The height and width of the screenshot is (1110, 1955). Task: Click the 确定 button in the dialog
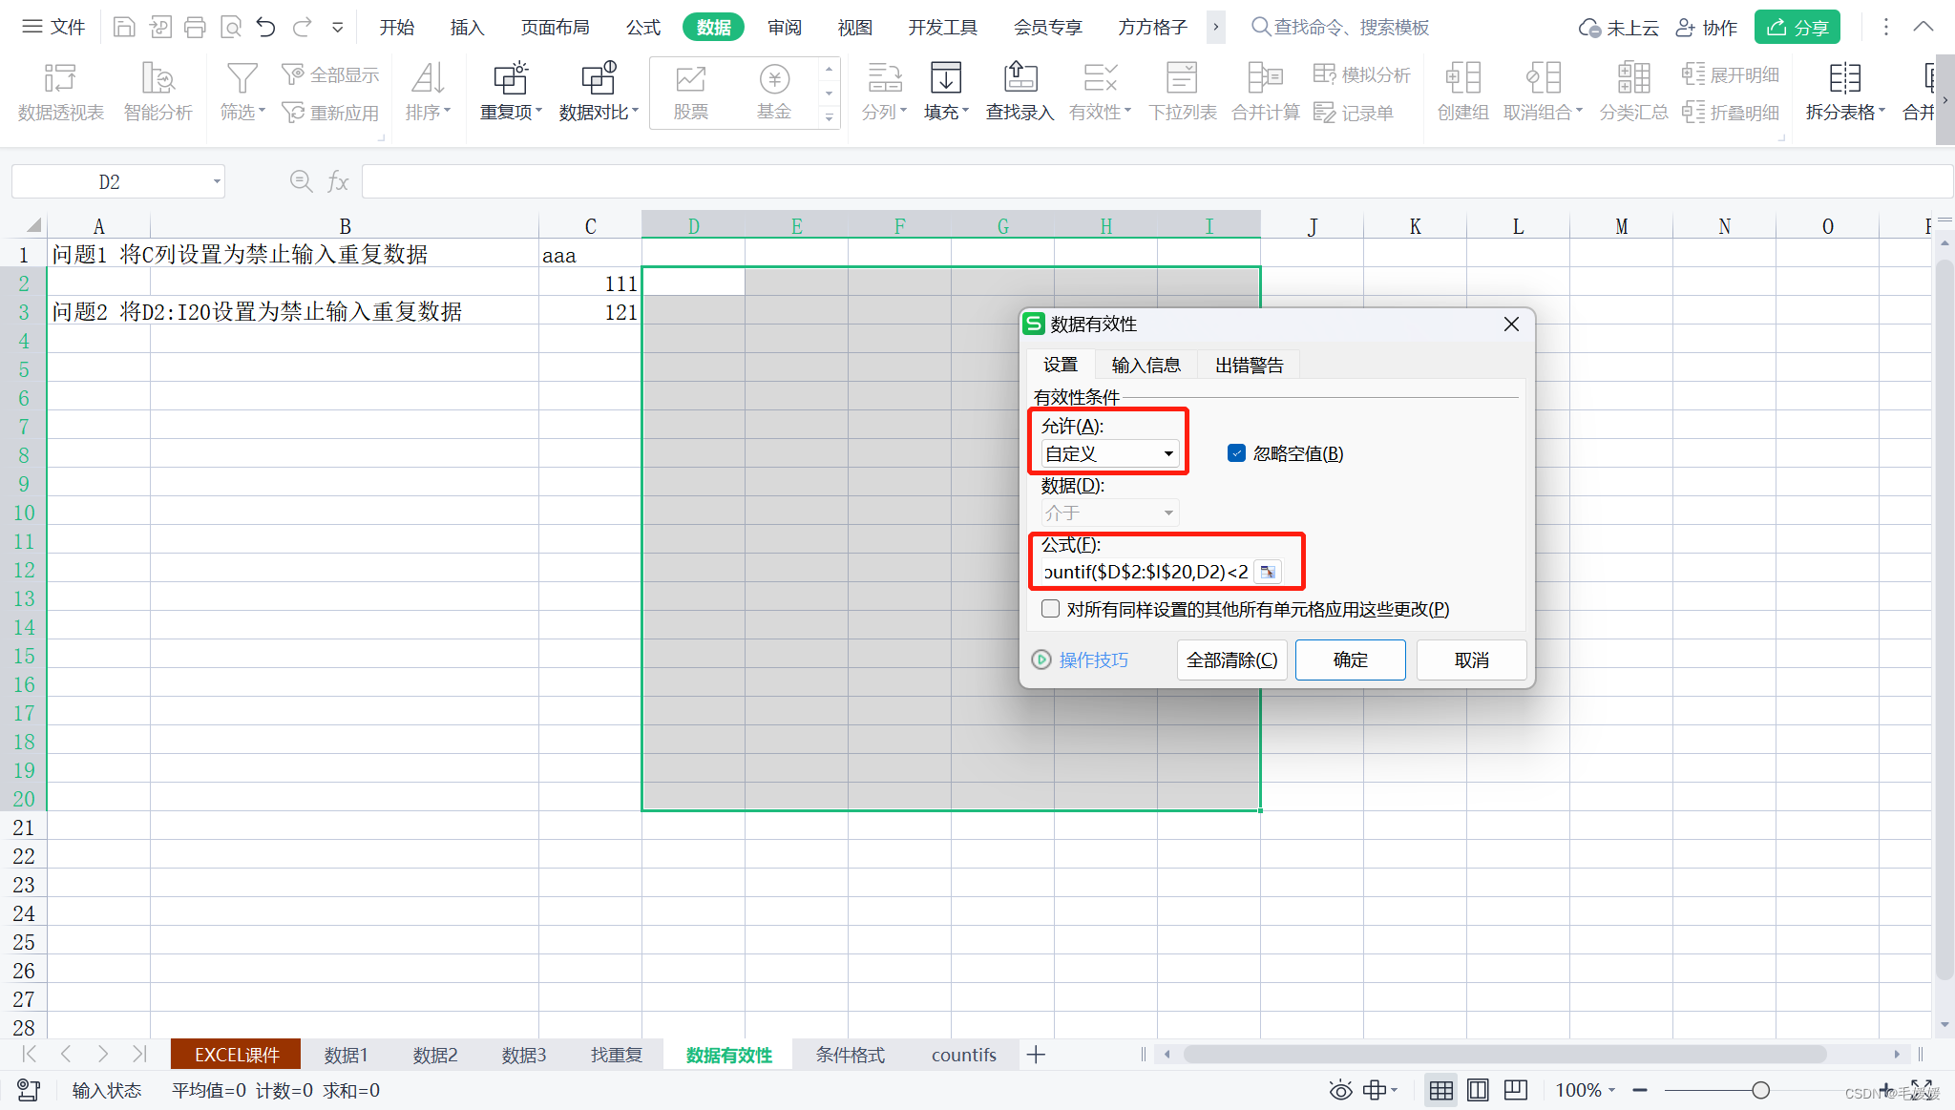pos(1350,660)
